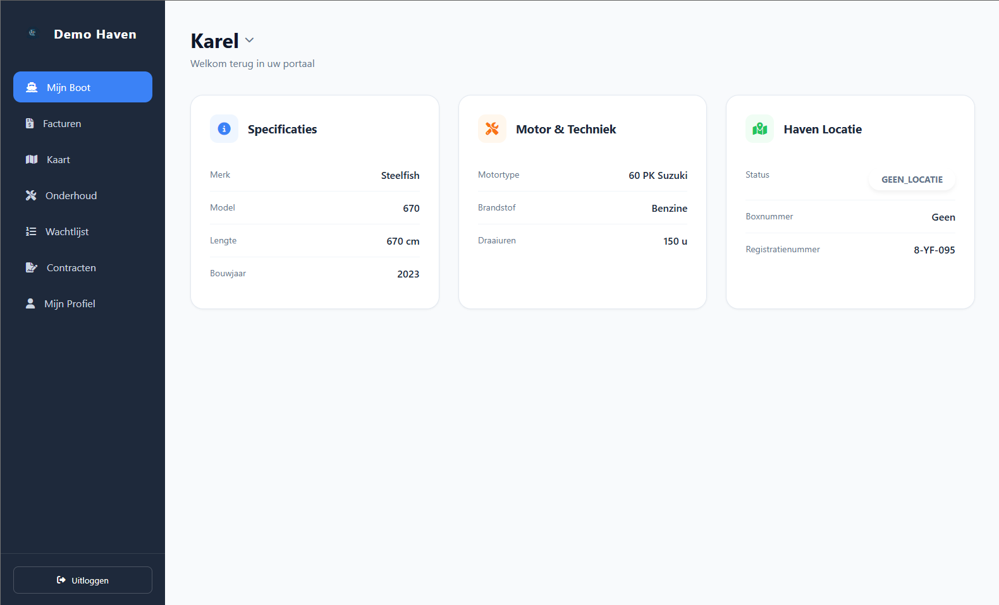This screenshot has height=605, width=999.
Task: Click the invoice icon beside Facturen
Action: click(x=30, y=123)
